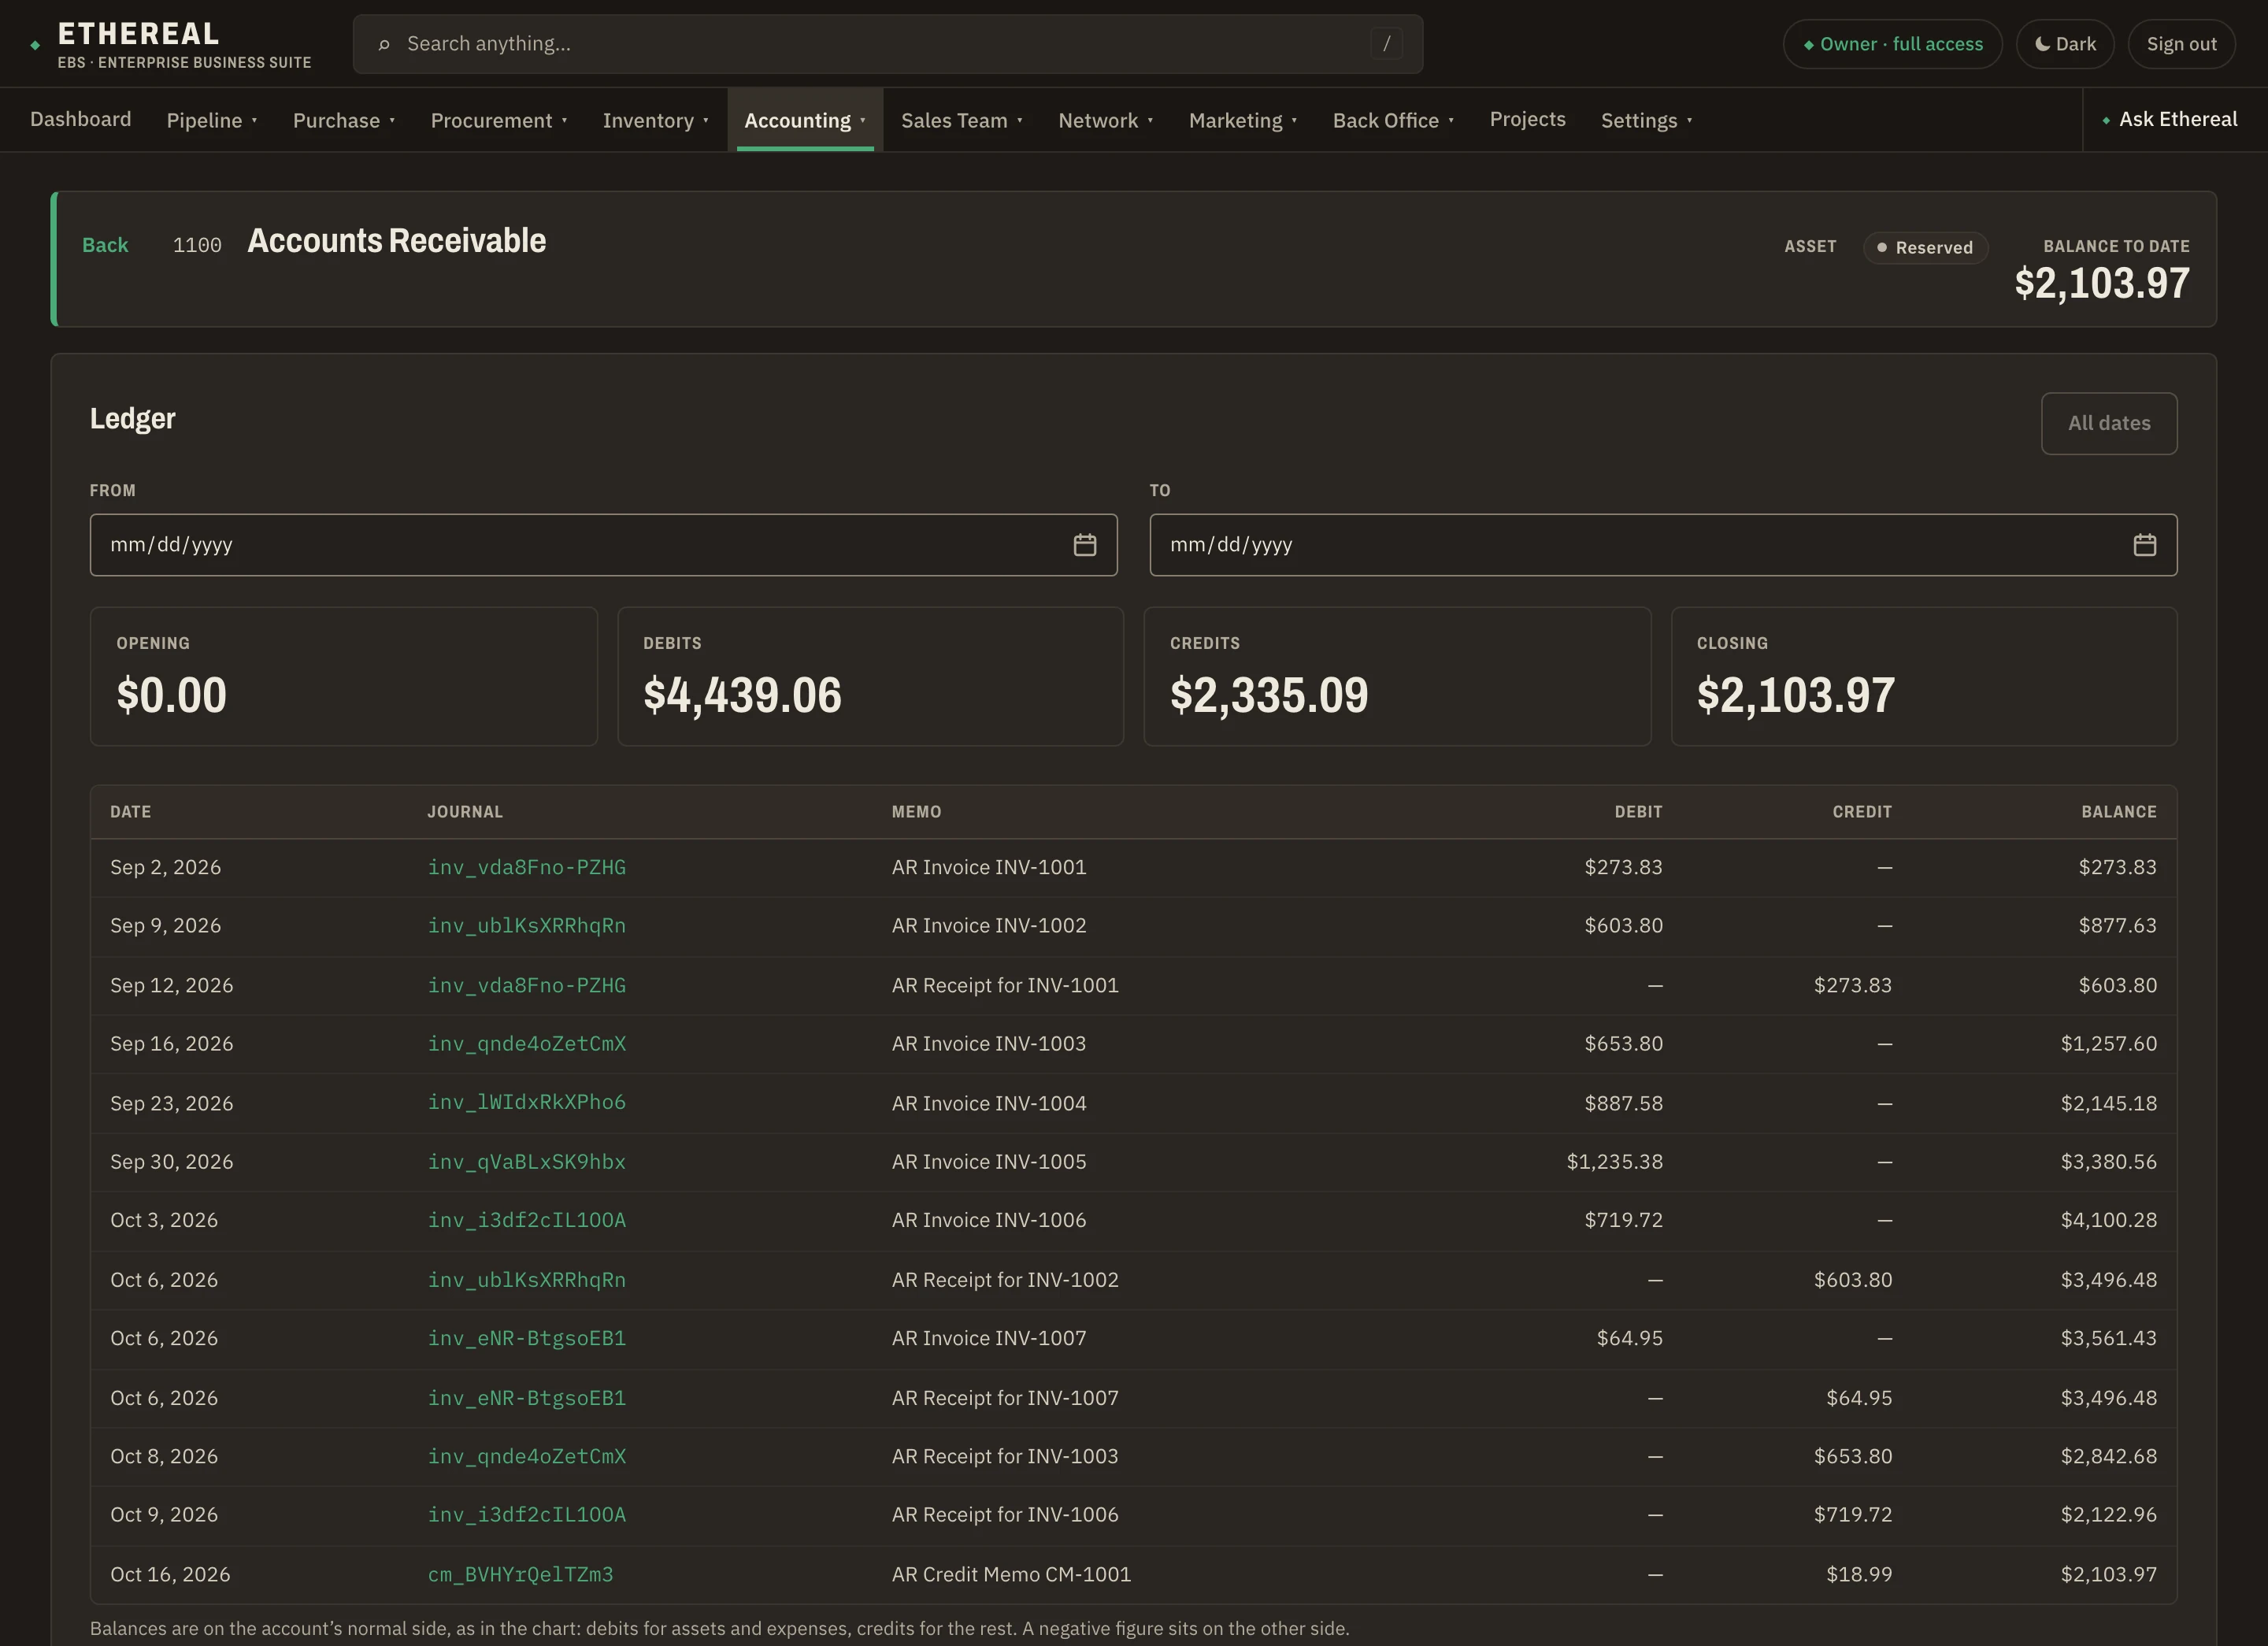
Task: Go Back to the chart of accounts
Action: [x=105, y=245]
